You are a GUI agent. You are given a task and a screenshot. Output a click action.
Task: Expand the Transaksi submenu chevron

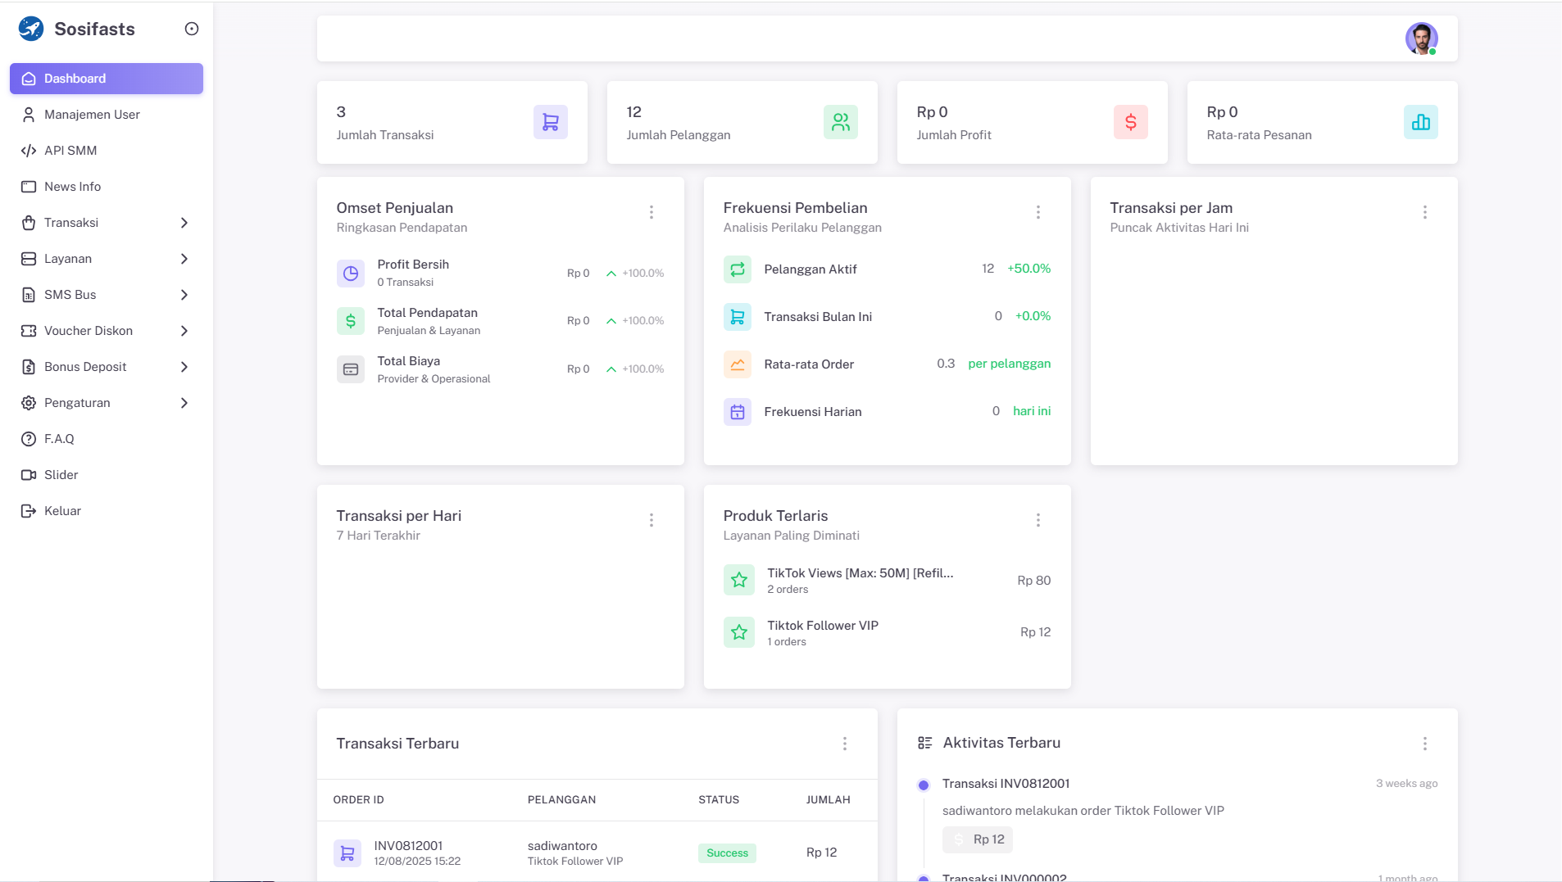pyautogui.click(x=184, y=223)
